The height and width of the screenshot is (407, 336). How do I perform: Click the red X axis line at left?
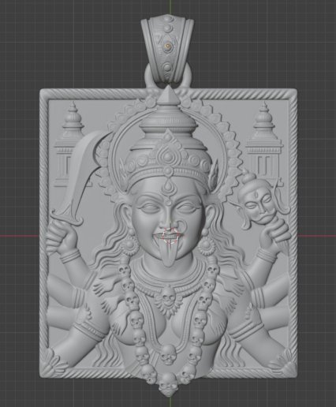click(19, 235)
